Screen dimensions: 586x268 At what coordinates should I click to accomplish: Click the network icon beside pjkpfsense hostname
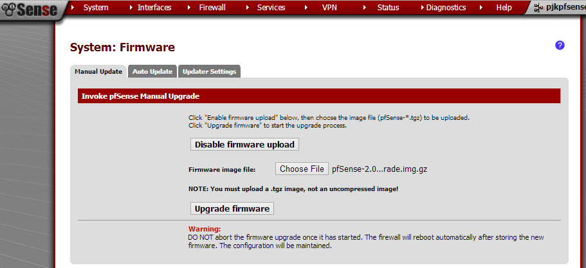click(538, 8)
